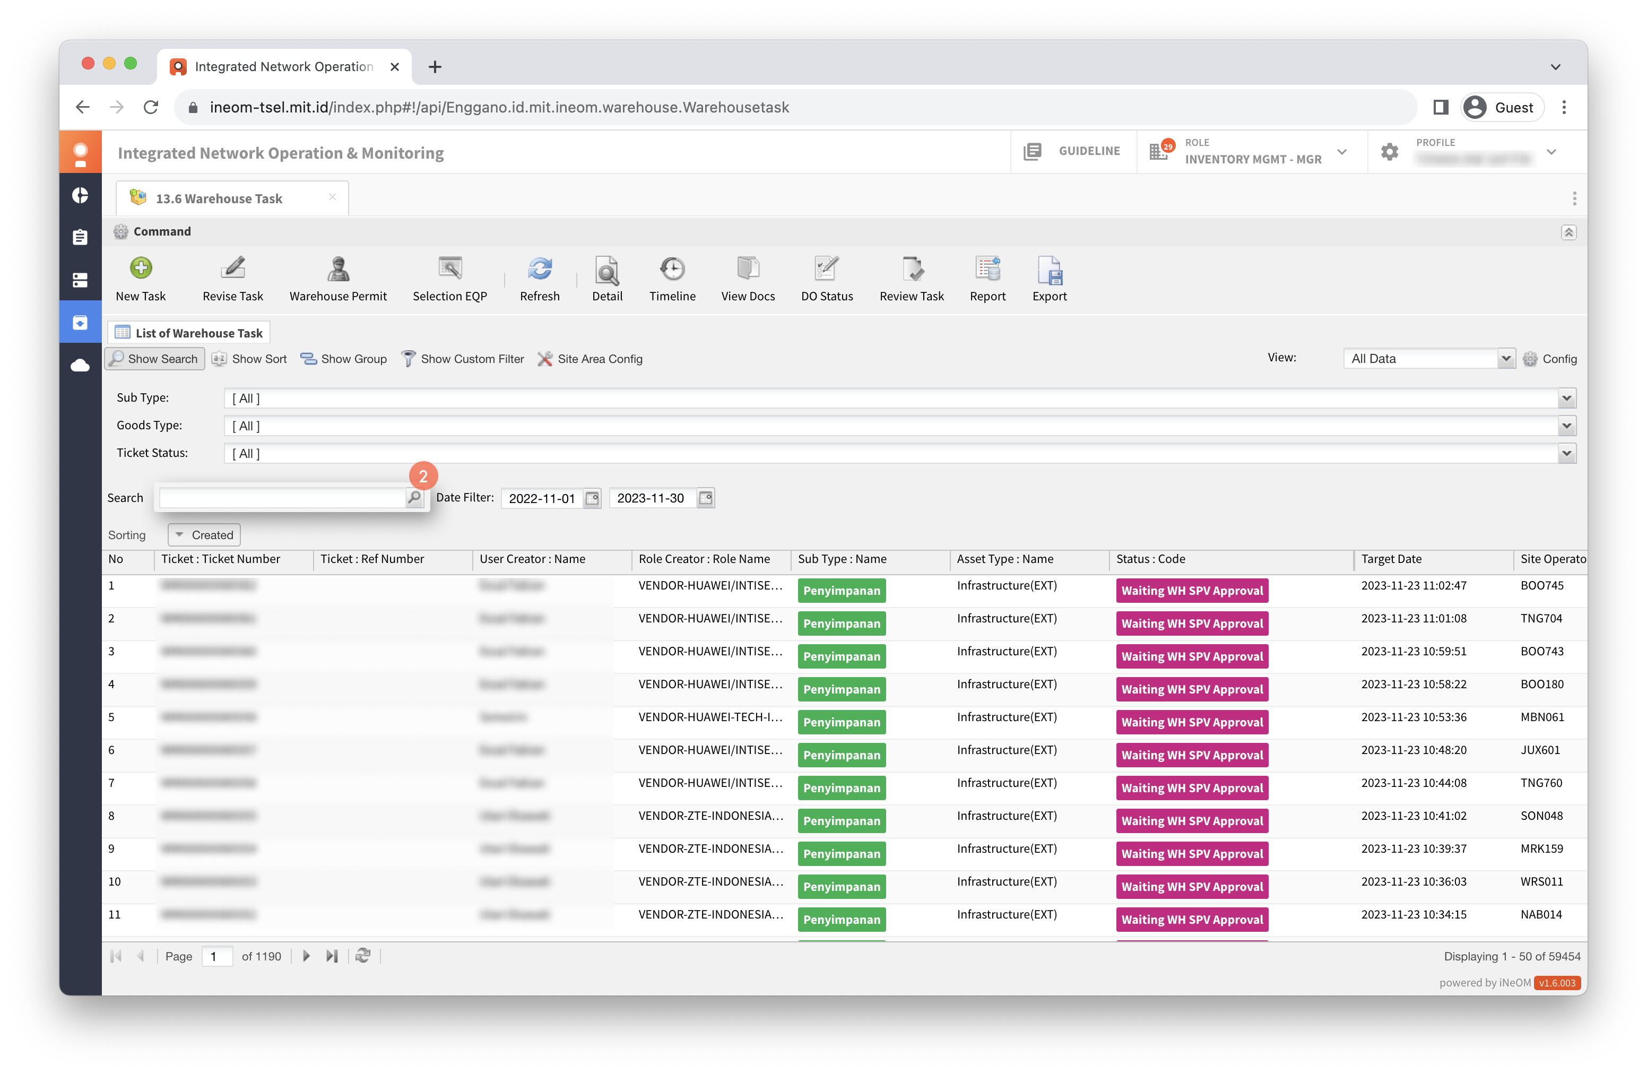Viewport: 1647px width, 1074px height.
Task: Open the clipboard sidebar icon
Action: pos(80,237)
